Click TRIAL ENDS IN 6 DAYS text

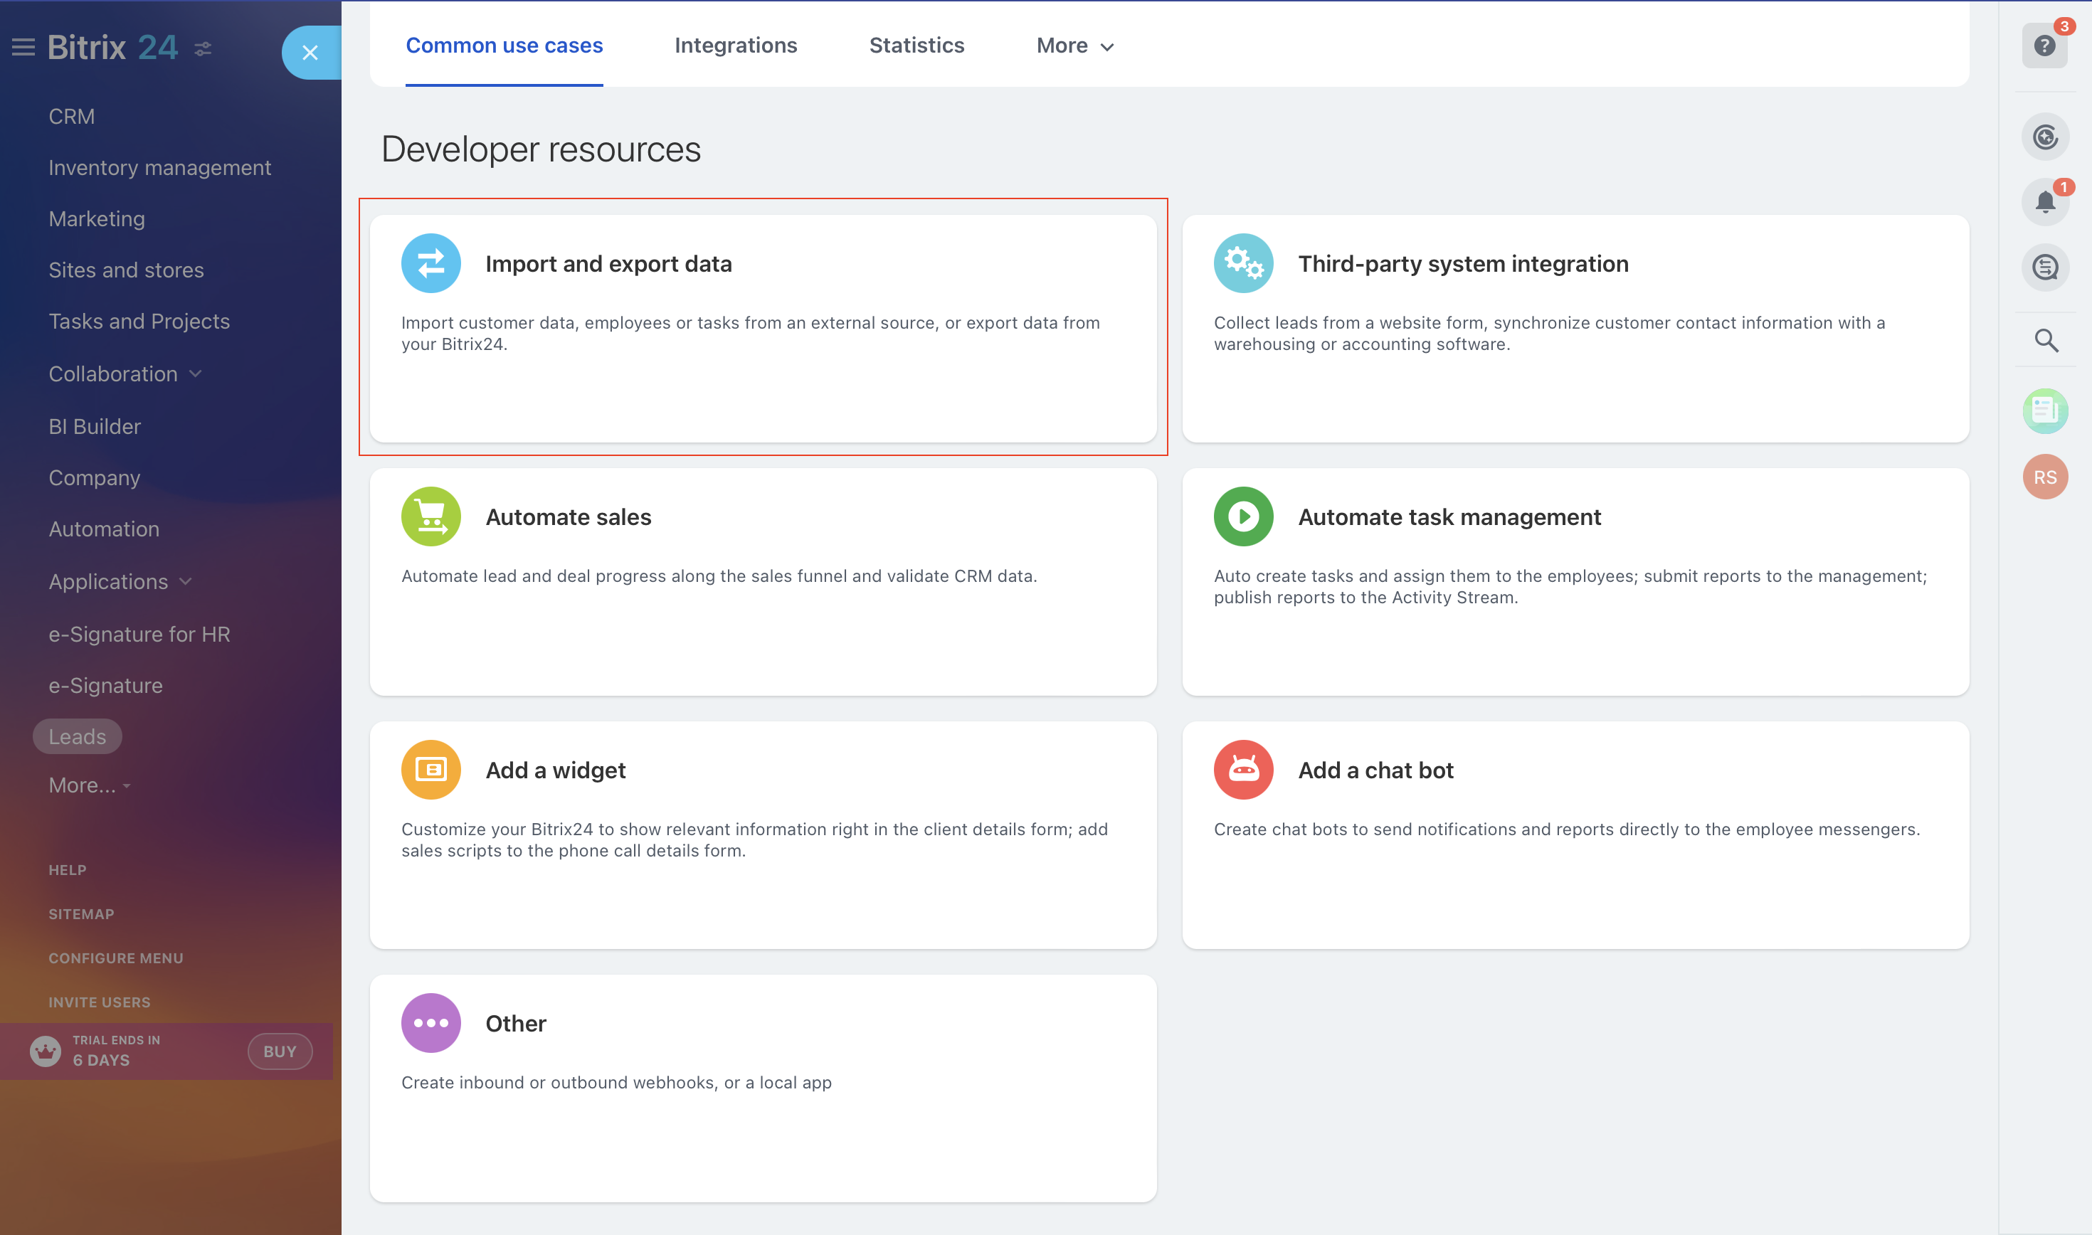(117, 1050)
